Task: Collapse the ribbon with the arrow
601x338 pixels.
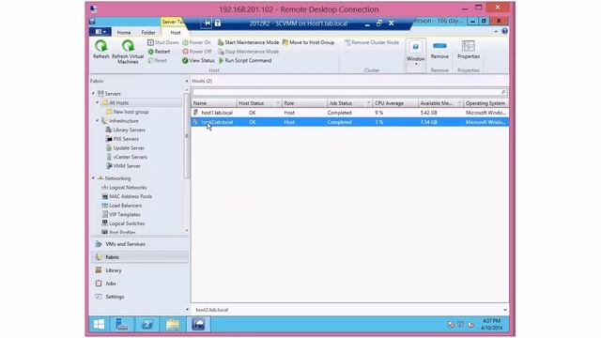Action: click(497, 31)
